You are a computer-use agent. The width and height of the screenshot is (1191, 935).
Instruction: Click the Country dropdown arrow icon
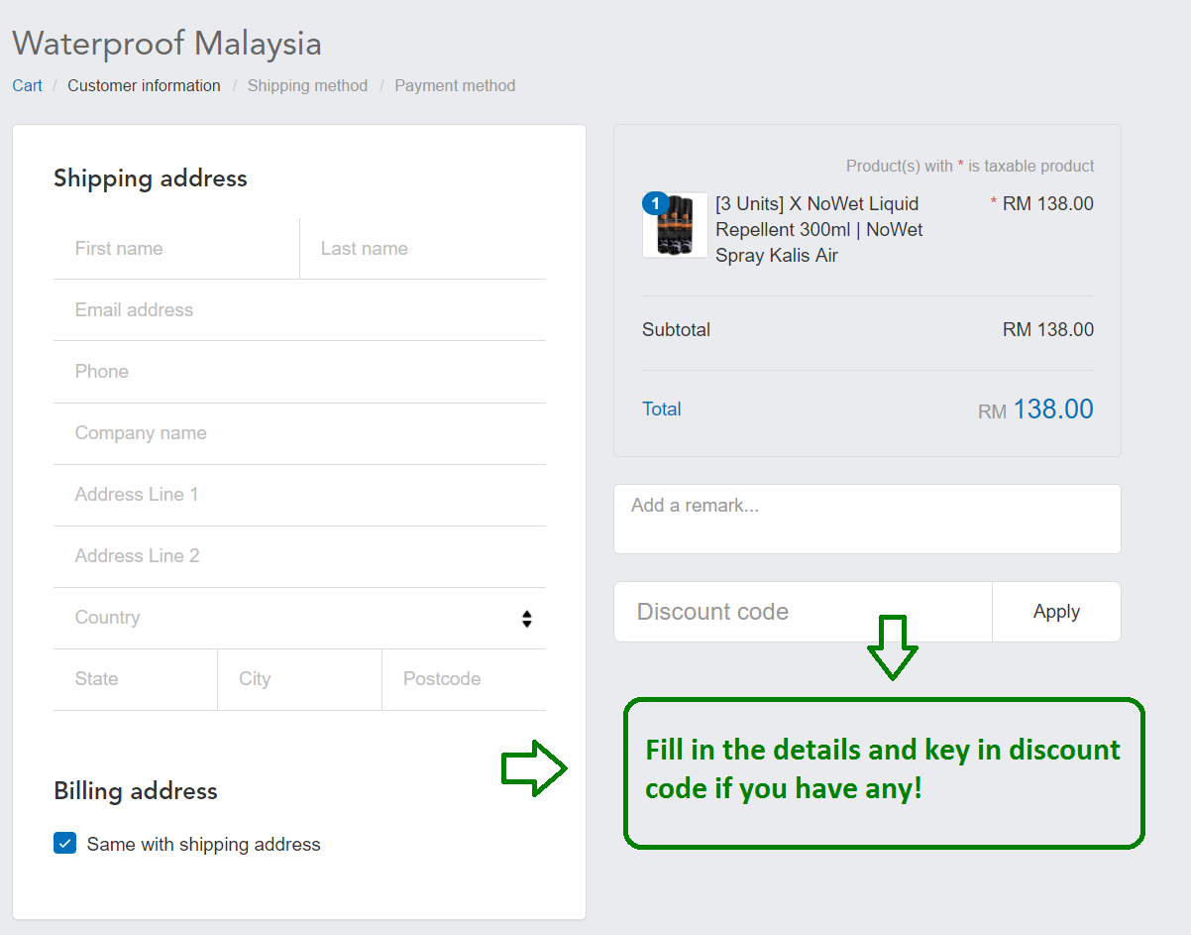(527, 619)
